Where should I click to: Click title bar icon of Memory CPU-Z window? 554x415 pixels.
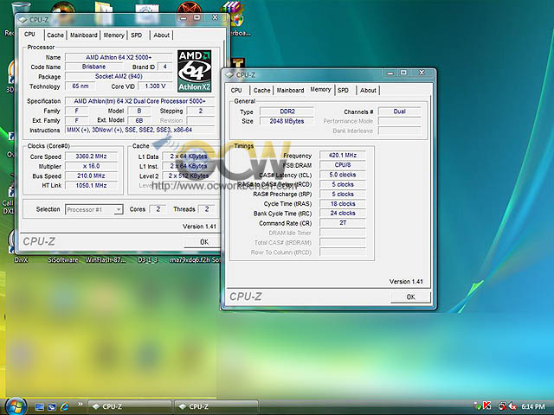pyautogui.click(x=229, y=74)
